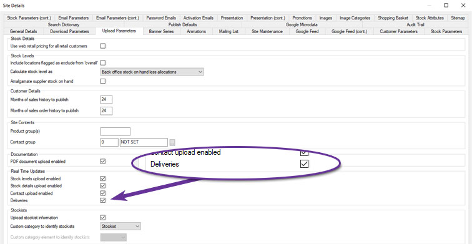Open the Banner Series tab

[x=161, y=31]
